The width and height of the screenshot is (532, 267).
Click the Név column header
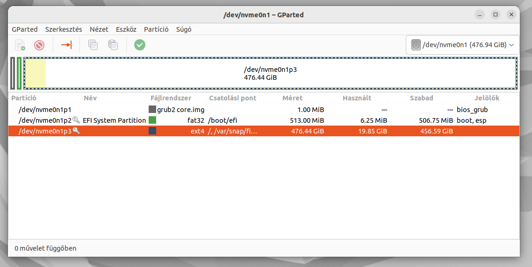click(115, 98)
